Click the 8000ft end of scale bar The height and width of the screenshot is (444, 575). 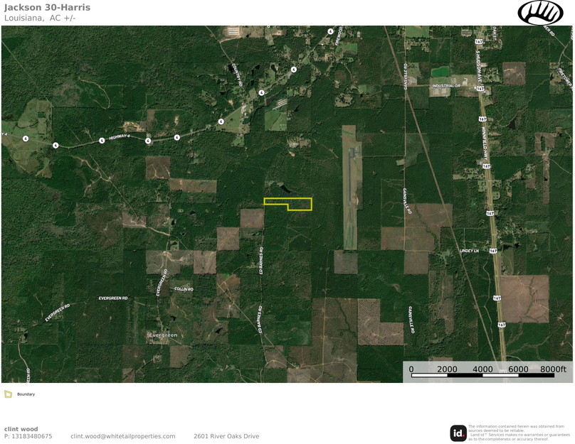552,369
